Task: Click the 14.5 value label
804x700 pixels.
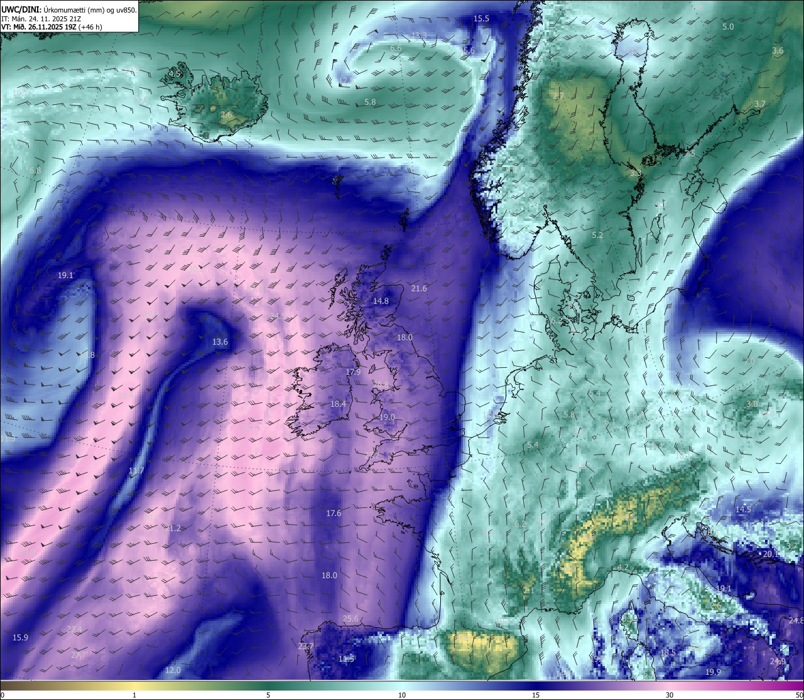Action: click(743, 510)
